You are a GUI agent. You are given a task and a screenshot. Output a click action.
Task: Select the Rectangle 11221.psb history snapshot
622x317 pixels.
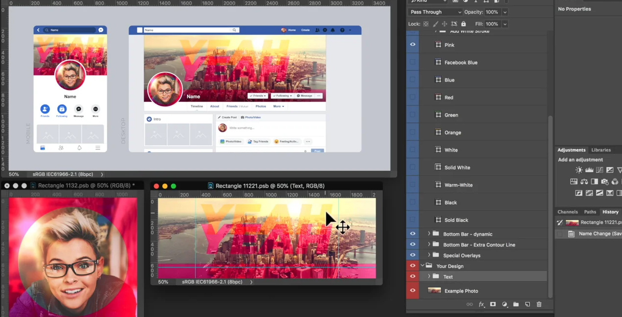pos(589,222)
